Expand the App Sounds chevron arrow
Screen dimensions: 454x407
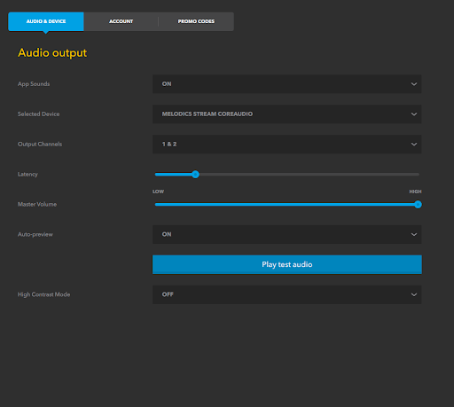pos(414,84)
